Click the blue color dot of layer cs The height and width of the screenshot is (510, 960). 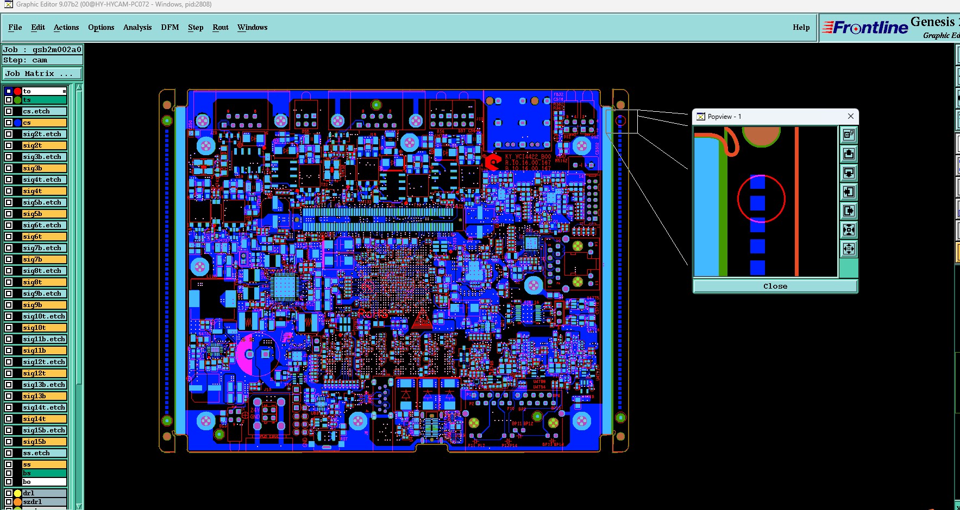click(x=17, y=123)
